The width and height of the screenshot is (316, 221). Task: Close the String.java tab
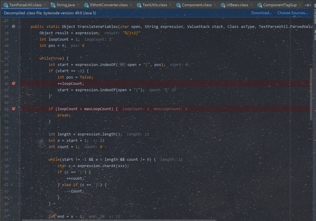(78, 5)
